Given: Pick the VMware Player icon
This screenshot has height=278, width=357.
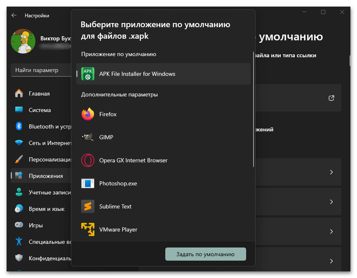Looking at the screenshot, I should (x=88, y=229).
